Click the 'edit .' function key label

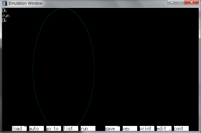click(164, 128)
